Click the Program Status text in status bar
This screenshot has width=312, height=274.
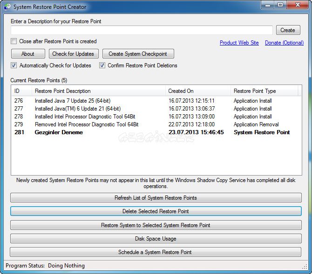tap(45, 266)
